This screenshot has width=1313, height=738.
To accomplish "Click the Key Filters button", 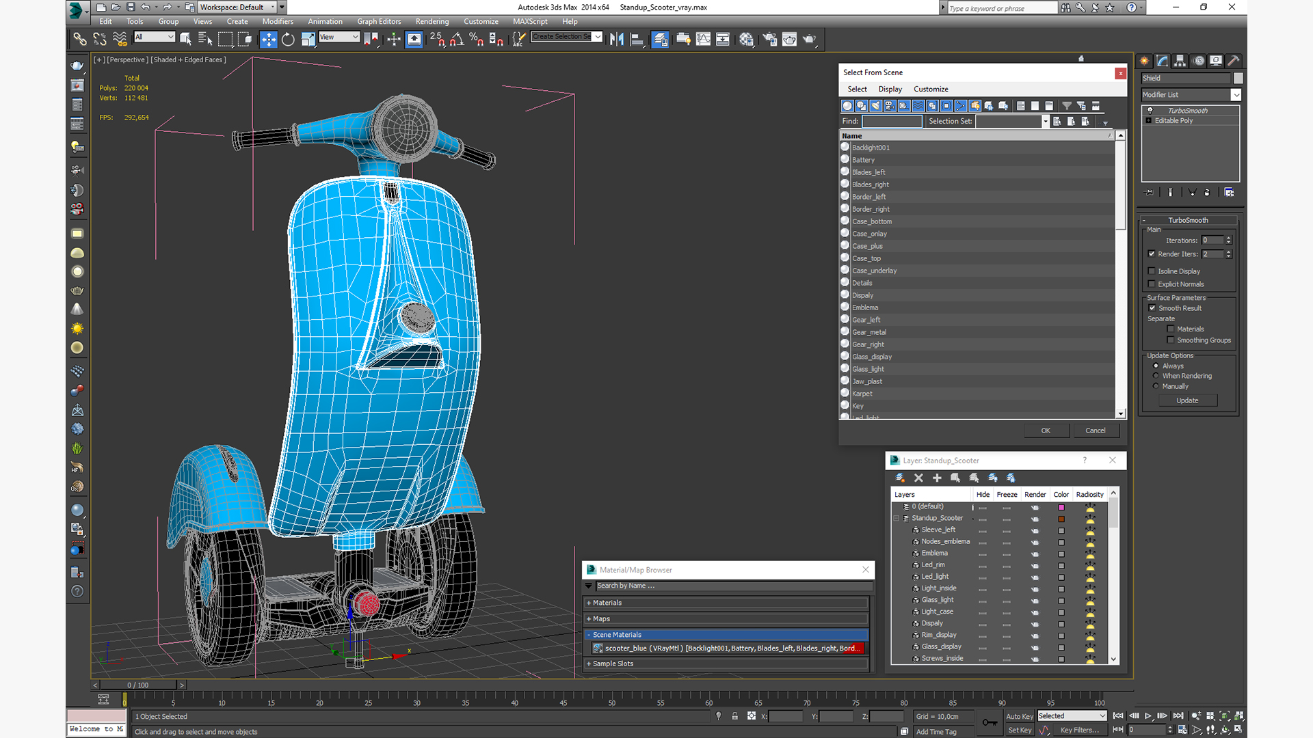I will (1079, 730).
